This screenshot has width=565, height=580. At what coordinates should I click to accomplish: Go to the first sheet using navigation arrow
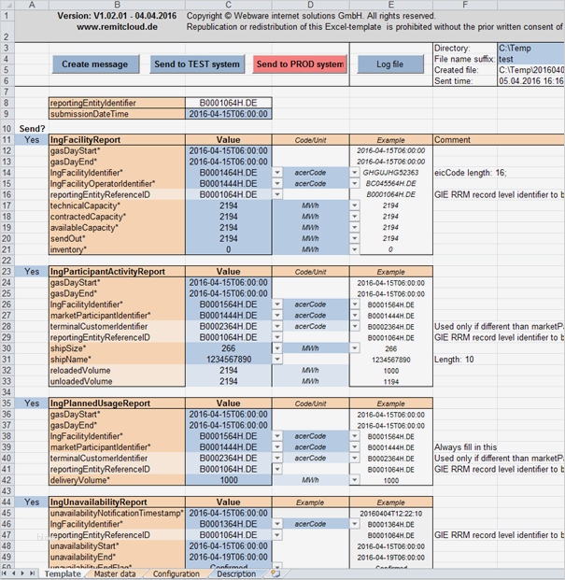6,573
